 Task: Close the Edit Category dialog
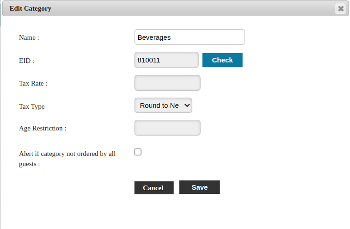341,8
